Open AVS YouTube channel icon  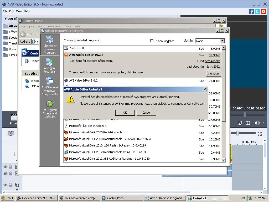click(263, 12)
